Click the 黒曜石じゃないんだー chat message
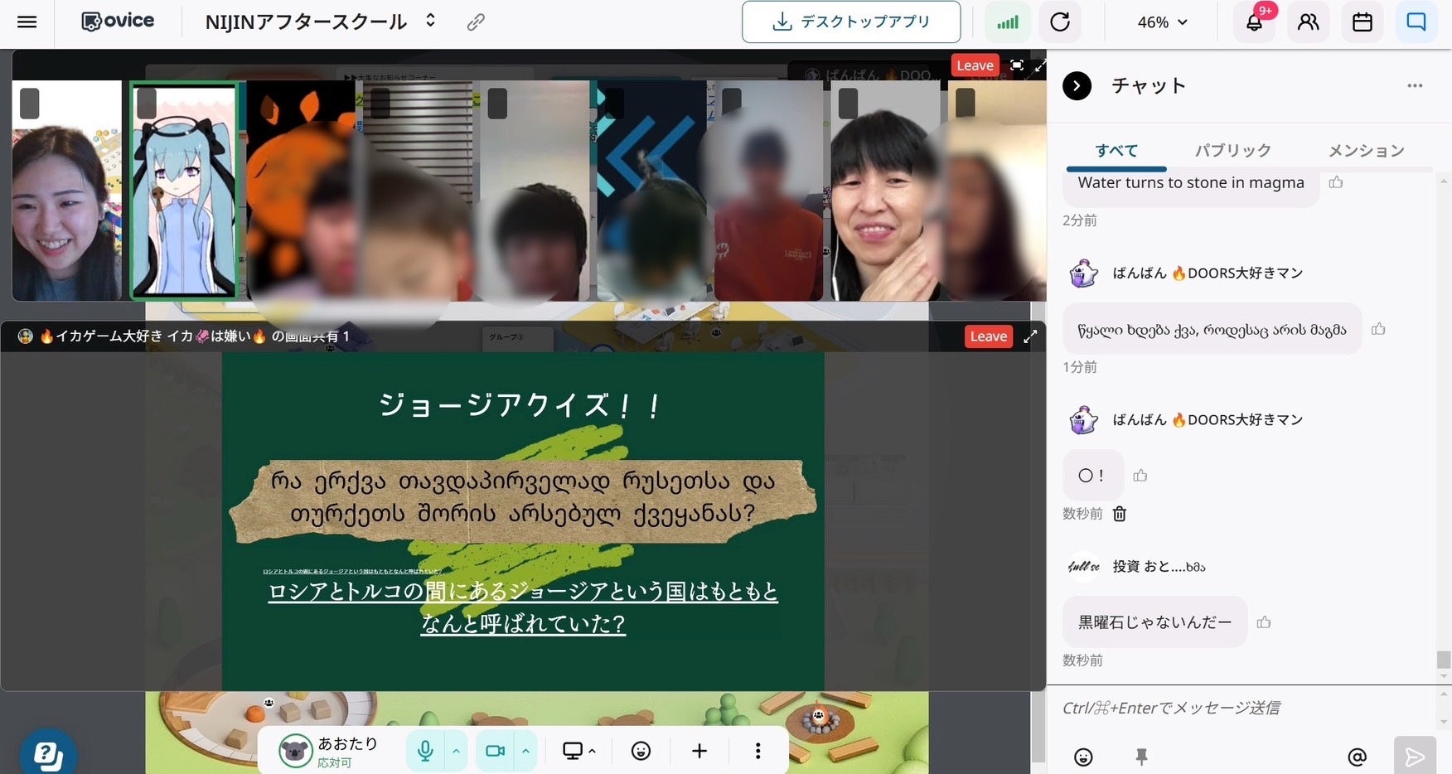1452x774 pixels. click(x=1154, y=622)
